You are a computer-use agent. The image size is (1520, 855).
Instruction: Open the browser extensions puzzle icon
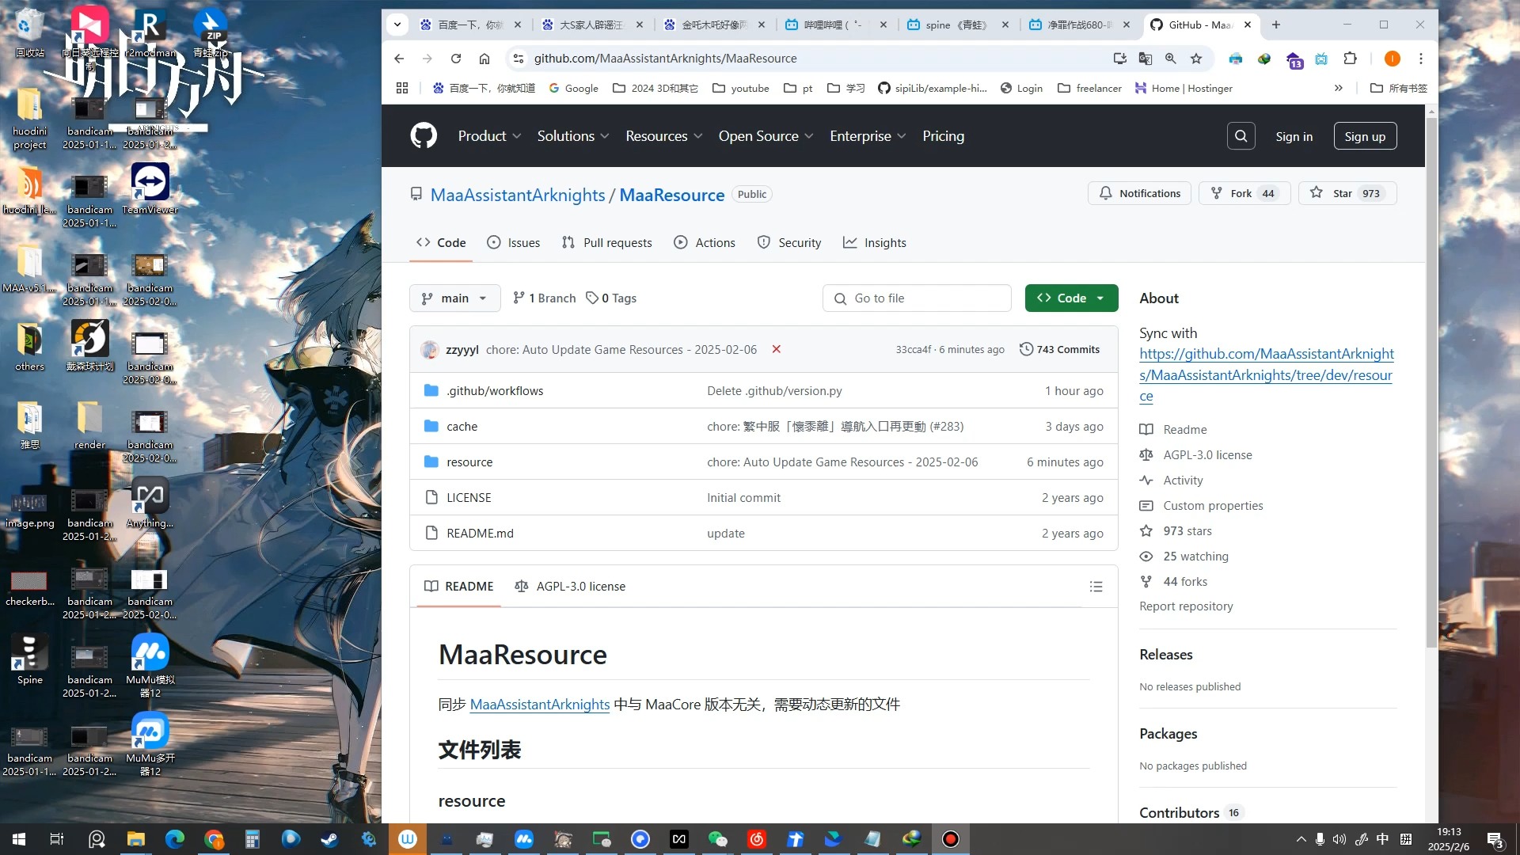(1351, 59)
